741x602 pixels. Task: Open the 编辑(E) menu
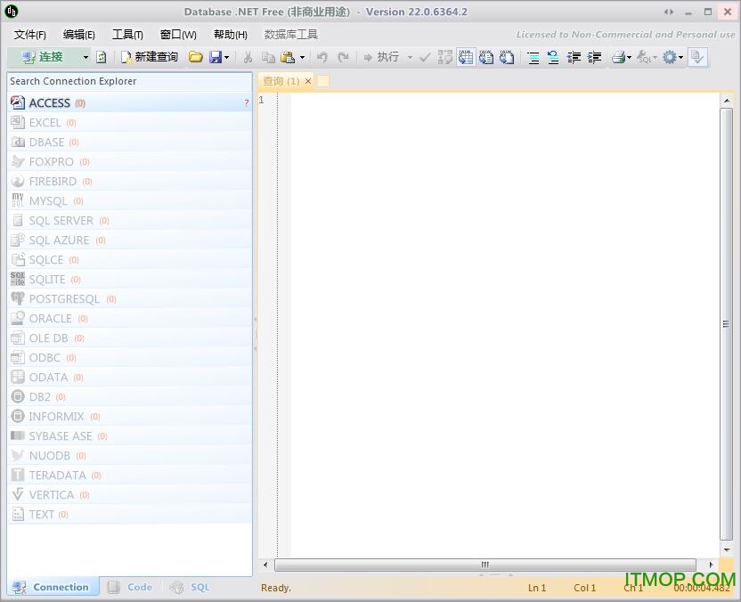coord(79,35)
